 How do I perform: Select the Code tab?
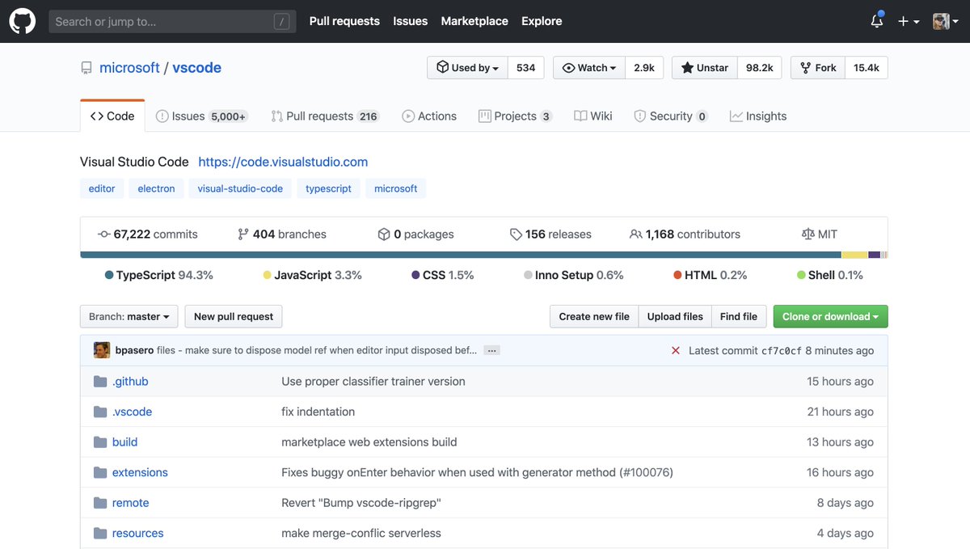coord(112,116)
